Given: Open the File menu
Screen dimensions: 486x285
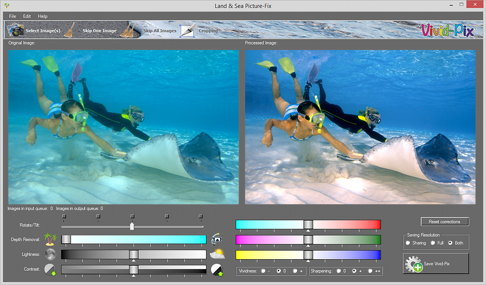Looking at the screenshot, I should pyautogui.click(x=13, y=16).
